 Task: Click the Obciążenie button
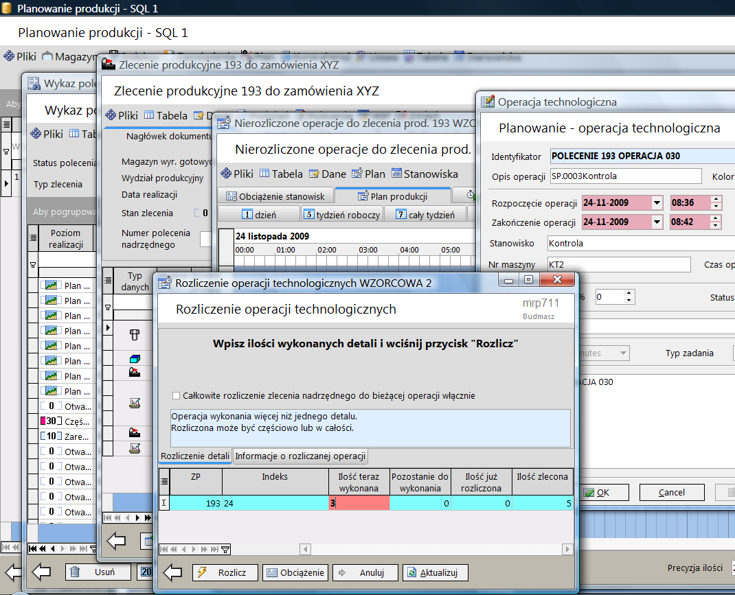pos(295,572)
